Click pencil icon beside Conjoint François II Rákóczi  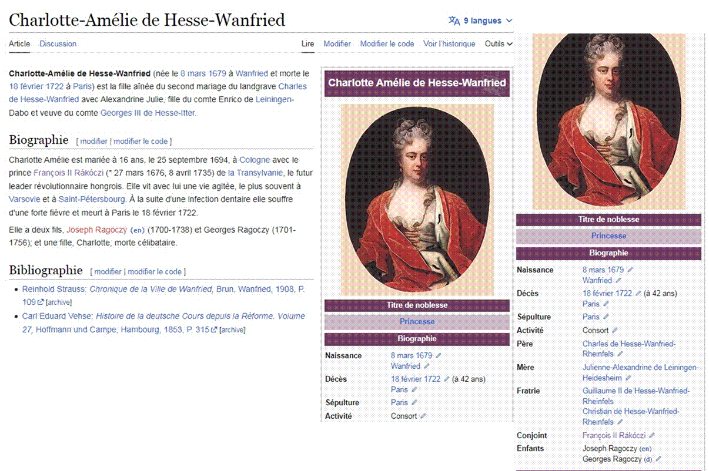(651, 436)
